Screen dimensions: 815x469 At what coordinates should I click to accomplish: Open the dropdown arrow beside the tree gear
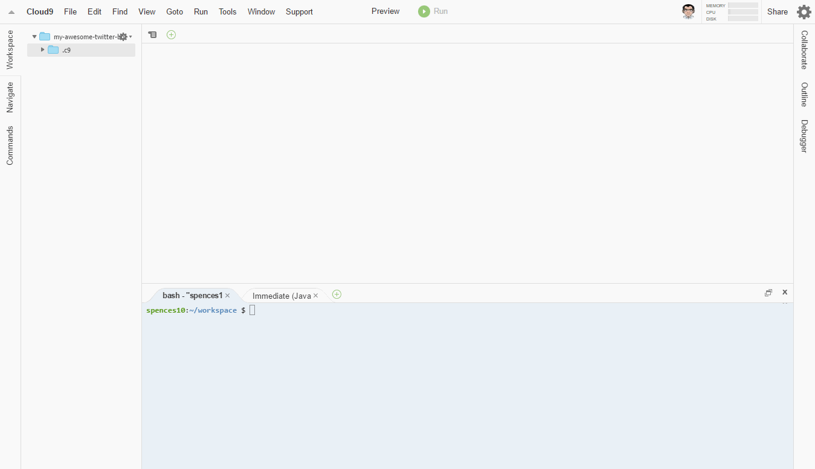(130, 37)
